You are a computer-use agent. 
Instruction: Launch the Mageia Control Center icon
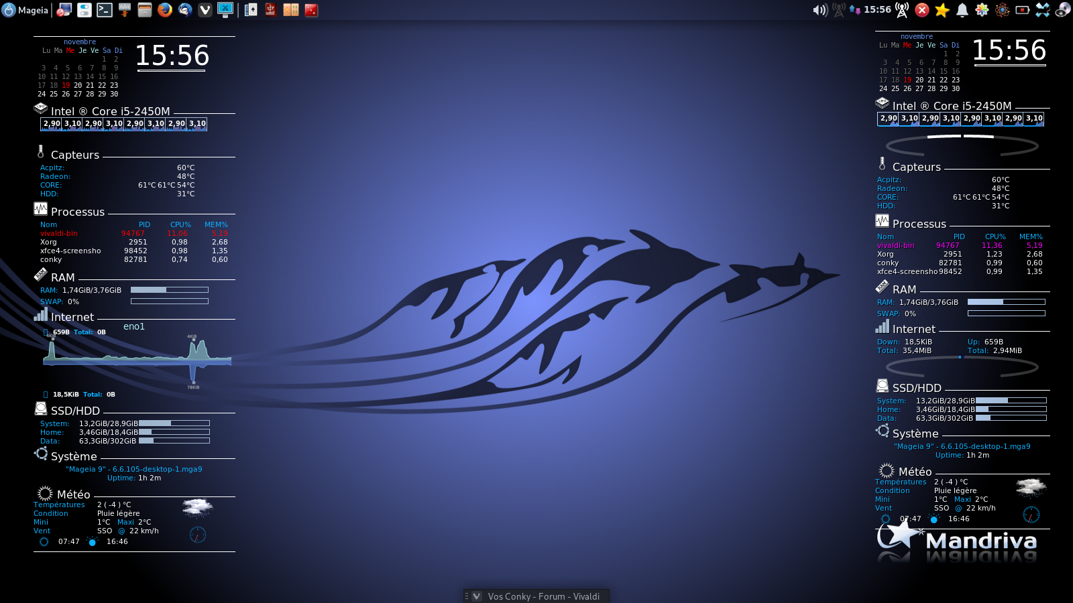[x=64, y=10]
